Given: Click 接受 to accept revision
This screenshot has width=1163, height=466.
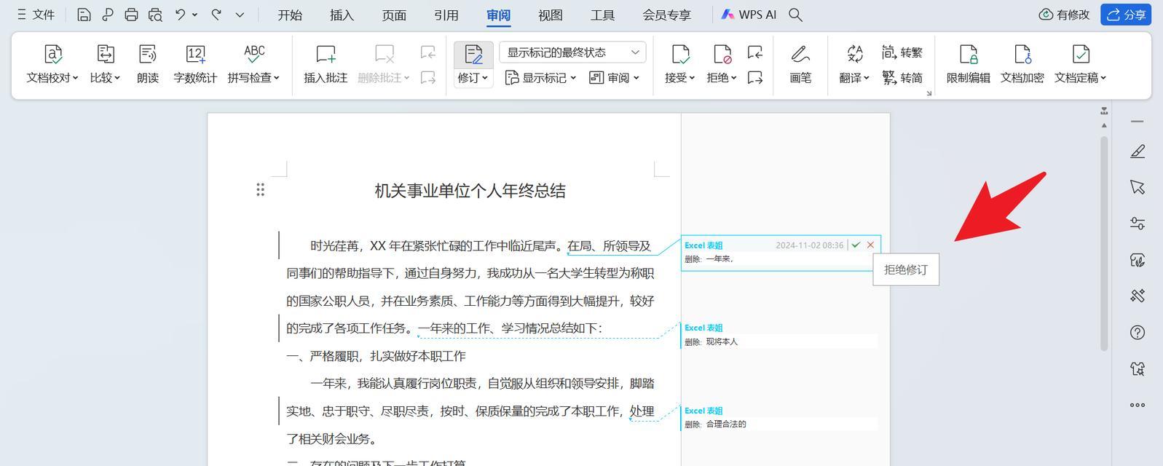Looking at the screenshot, I should tap(679, 64).
